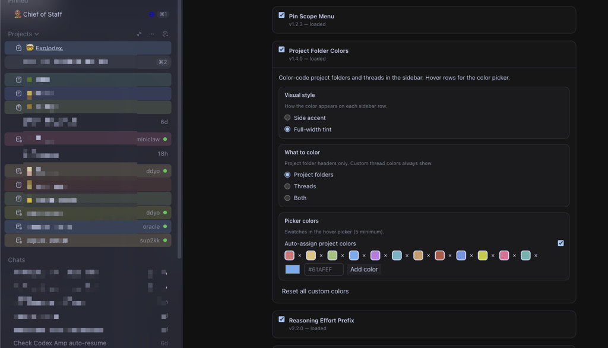Click the #61AFEF hex color input field
Viewport: 608px width, 348px height.
tap(324, 269)
